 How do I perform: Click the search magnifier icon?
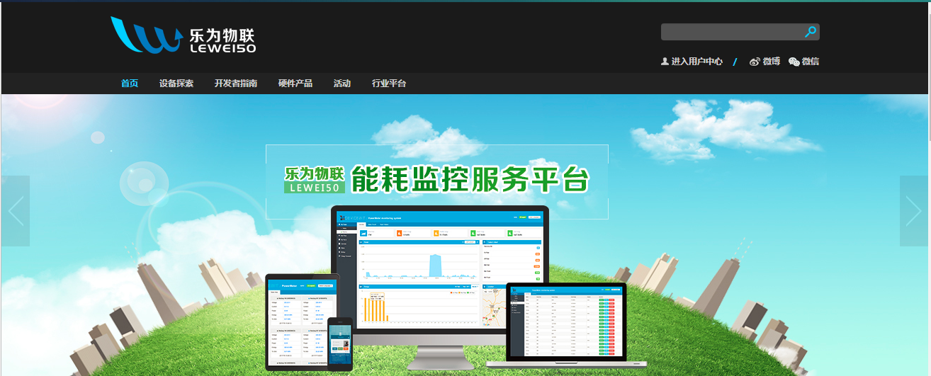(x=811, y=32)
